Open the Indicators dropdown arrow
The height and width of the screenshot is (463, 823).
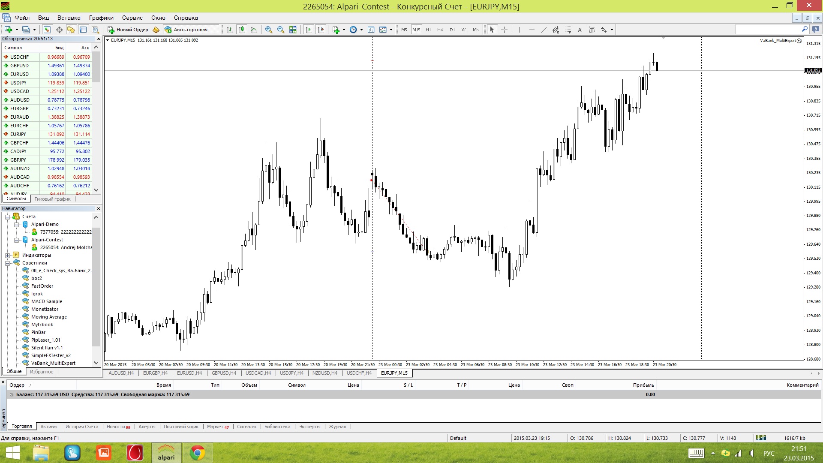(344, 30)
